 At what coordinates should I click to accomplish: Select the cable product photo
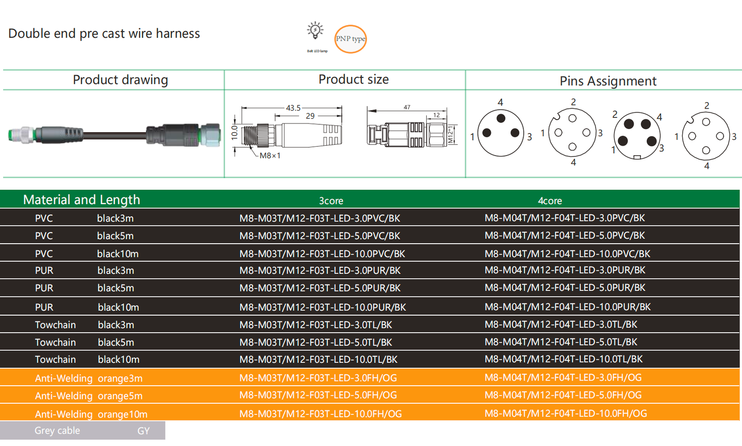click(115, 135)
